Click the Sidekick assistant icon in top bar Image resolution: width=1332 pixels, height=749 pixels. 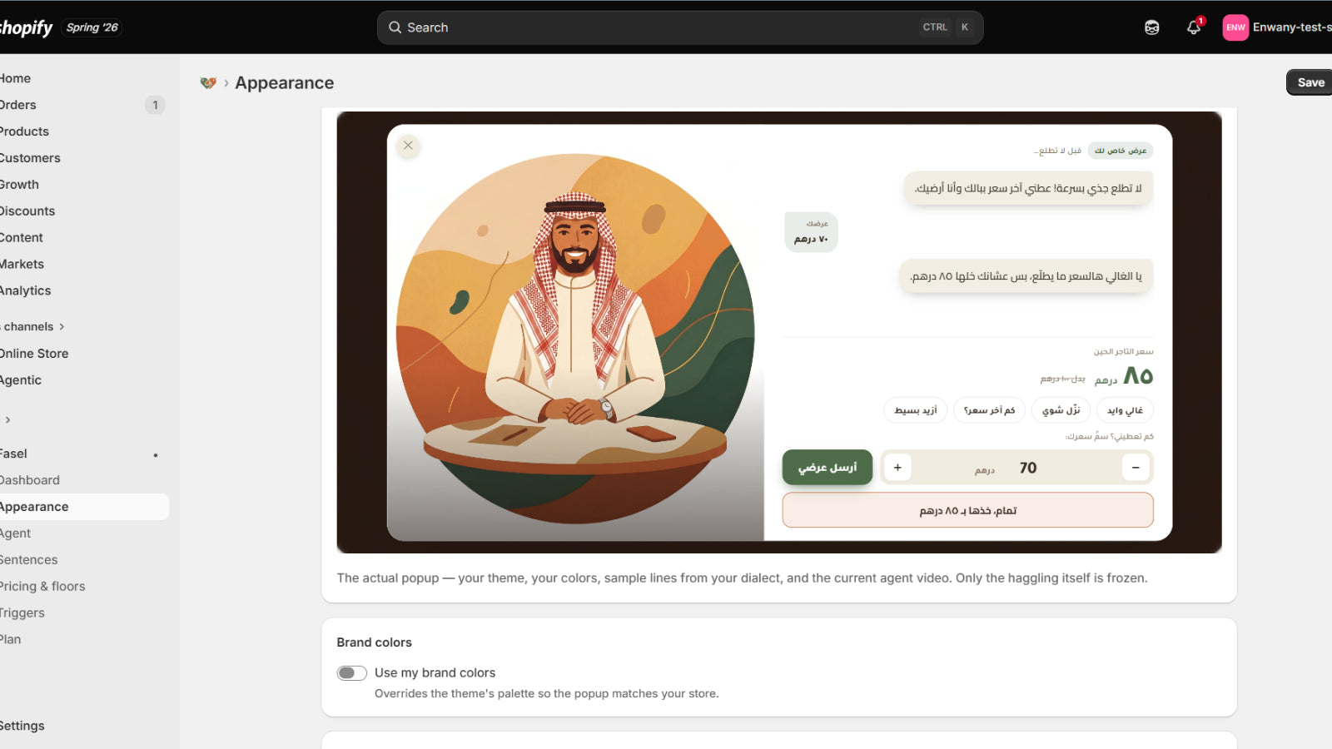pos(1151,27)
